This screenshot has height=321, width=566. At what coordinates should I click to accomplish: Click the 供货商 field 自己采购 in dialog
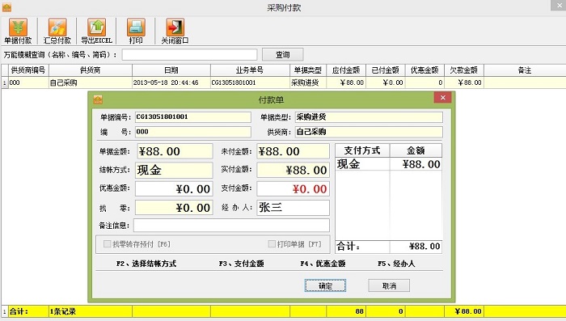pos(369,132)
